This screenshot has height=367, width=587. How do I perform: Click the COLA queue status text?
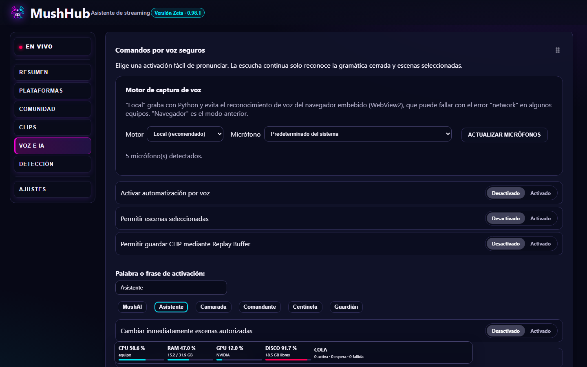coord(339,357)
